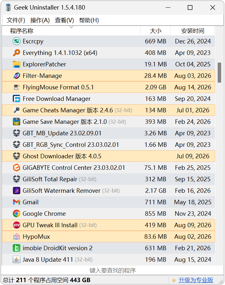Image resolution: width=225 pixels, height=285 pixels.
Task: Click the Filter-Manage icon
Action: (x=17, y=76)
